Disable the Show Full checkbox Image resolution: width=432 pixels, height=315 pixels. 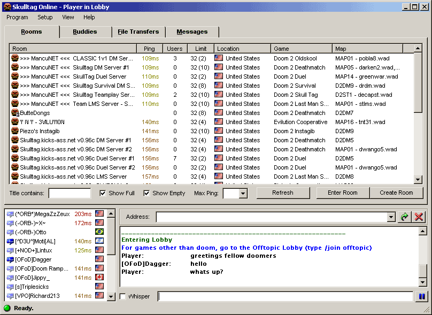[103, 193]
